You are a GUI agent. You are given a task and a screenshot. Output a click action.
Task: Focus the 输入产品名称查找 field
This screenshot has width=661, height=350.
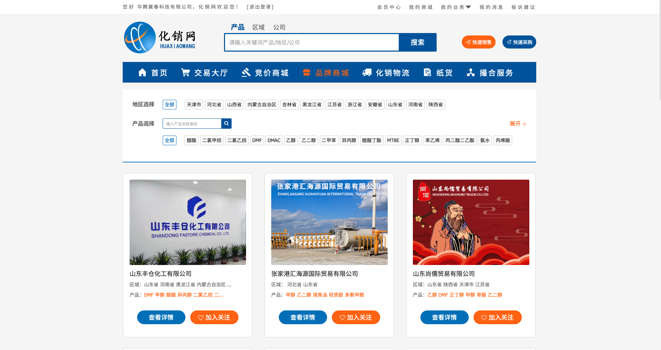[x=192, y=124]
